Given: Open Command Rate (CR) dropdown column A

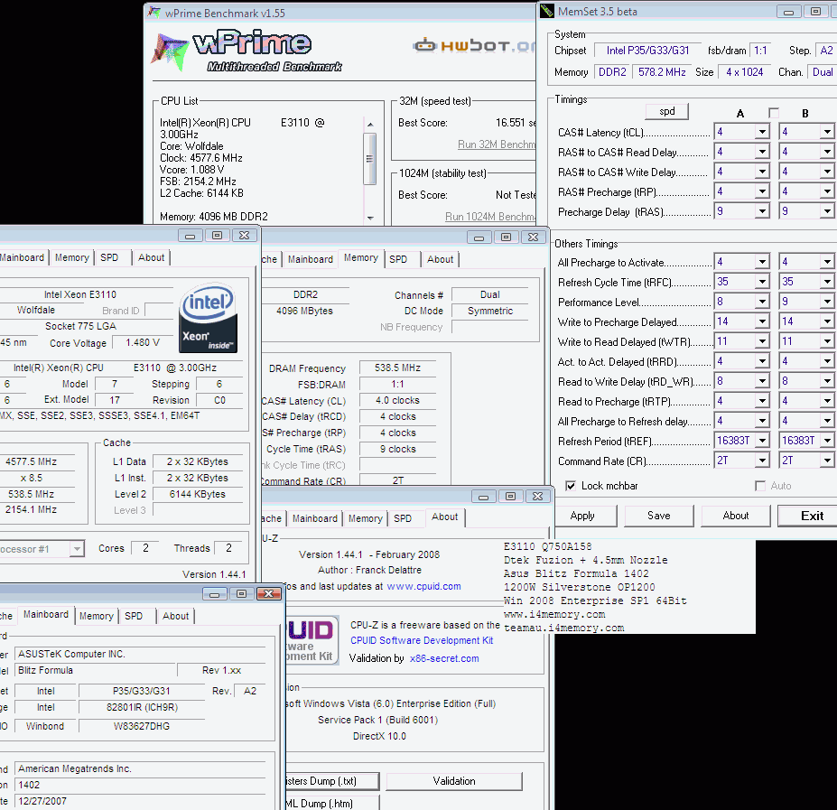Looking at the screenshot, I should (762, 461).
